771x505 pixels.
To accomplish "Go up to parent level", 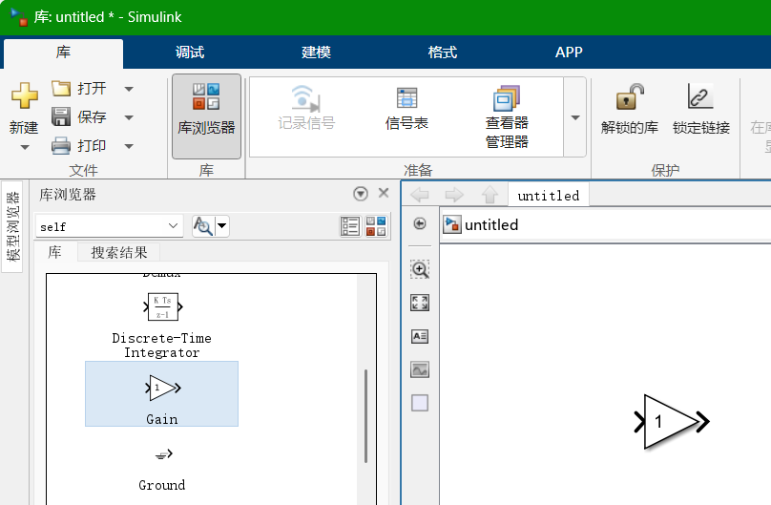I will pos(490,195).
